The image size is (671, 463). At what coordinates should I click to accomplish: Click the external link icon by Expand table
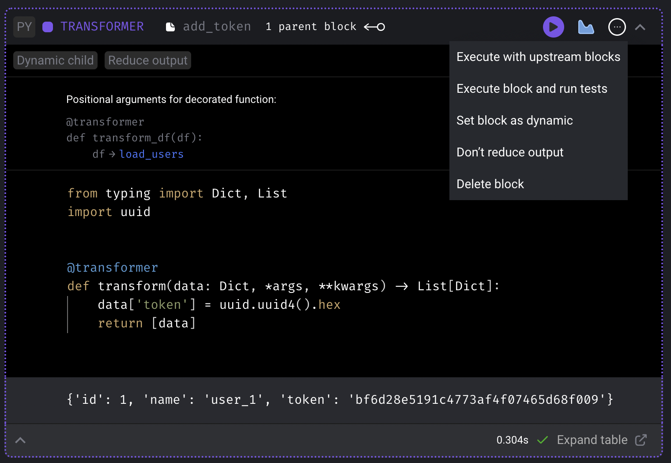pos(641,440)
